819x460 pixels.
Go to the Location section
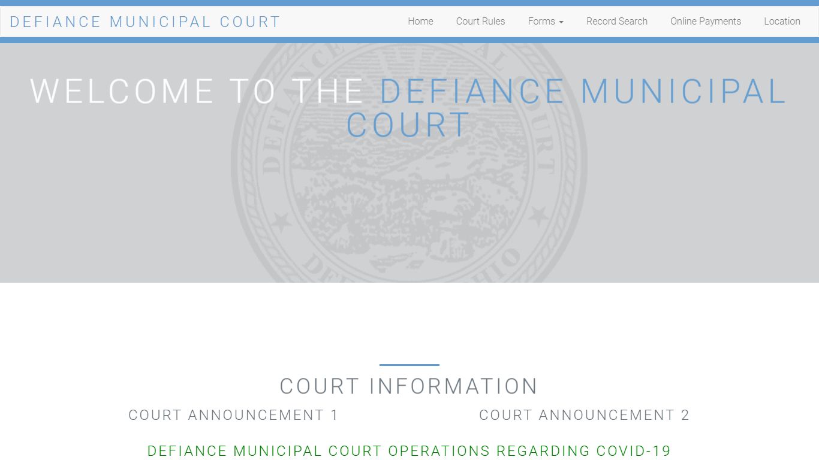pos(782,22)
